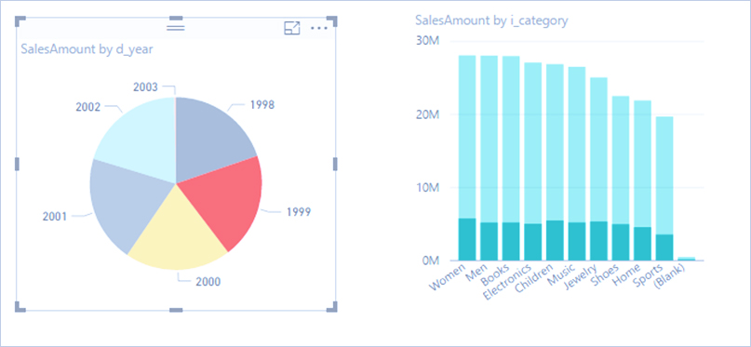Open the More options ellipsis menu
Viewport: 751px width, 347px height.
pyautogui.click(x=319, y=28)
